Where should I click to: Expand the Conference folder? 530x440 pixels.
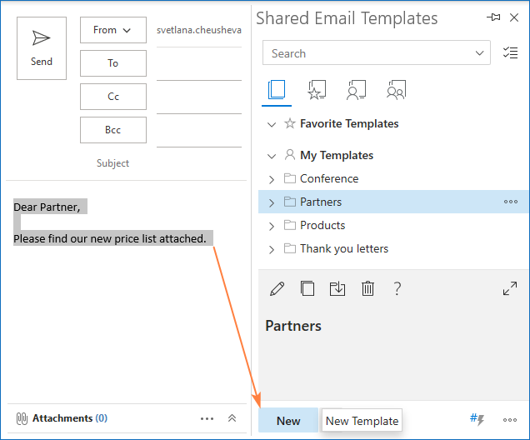(272, 178)
